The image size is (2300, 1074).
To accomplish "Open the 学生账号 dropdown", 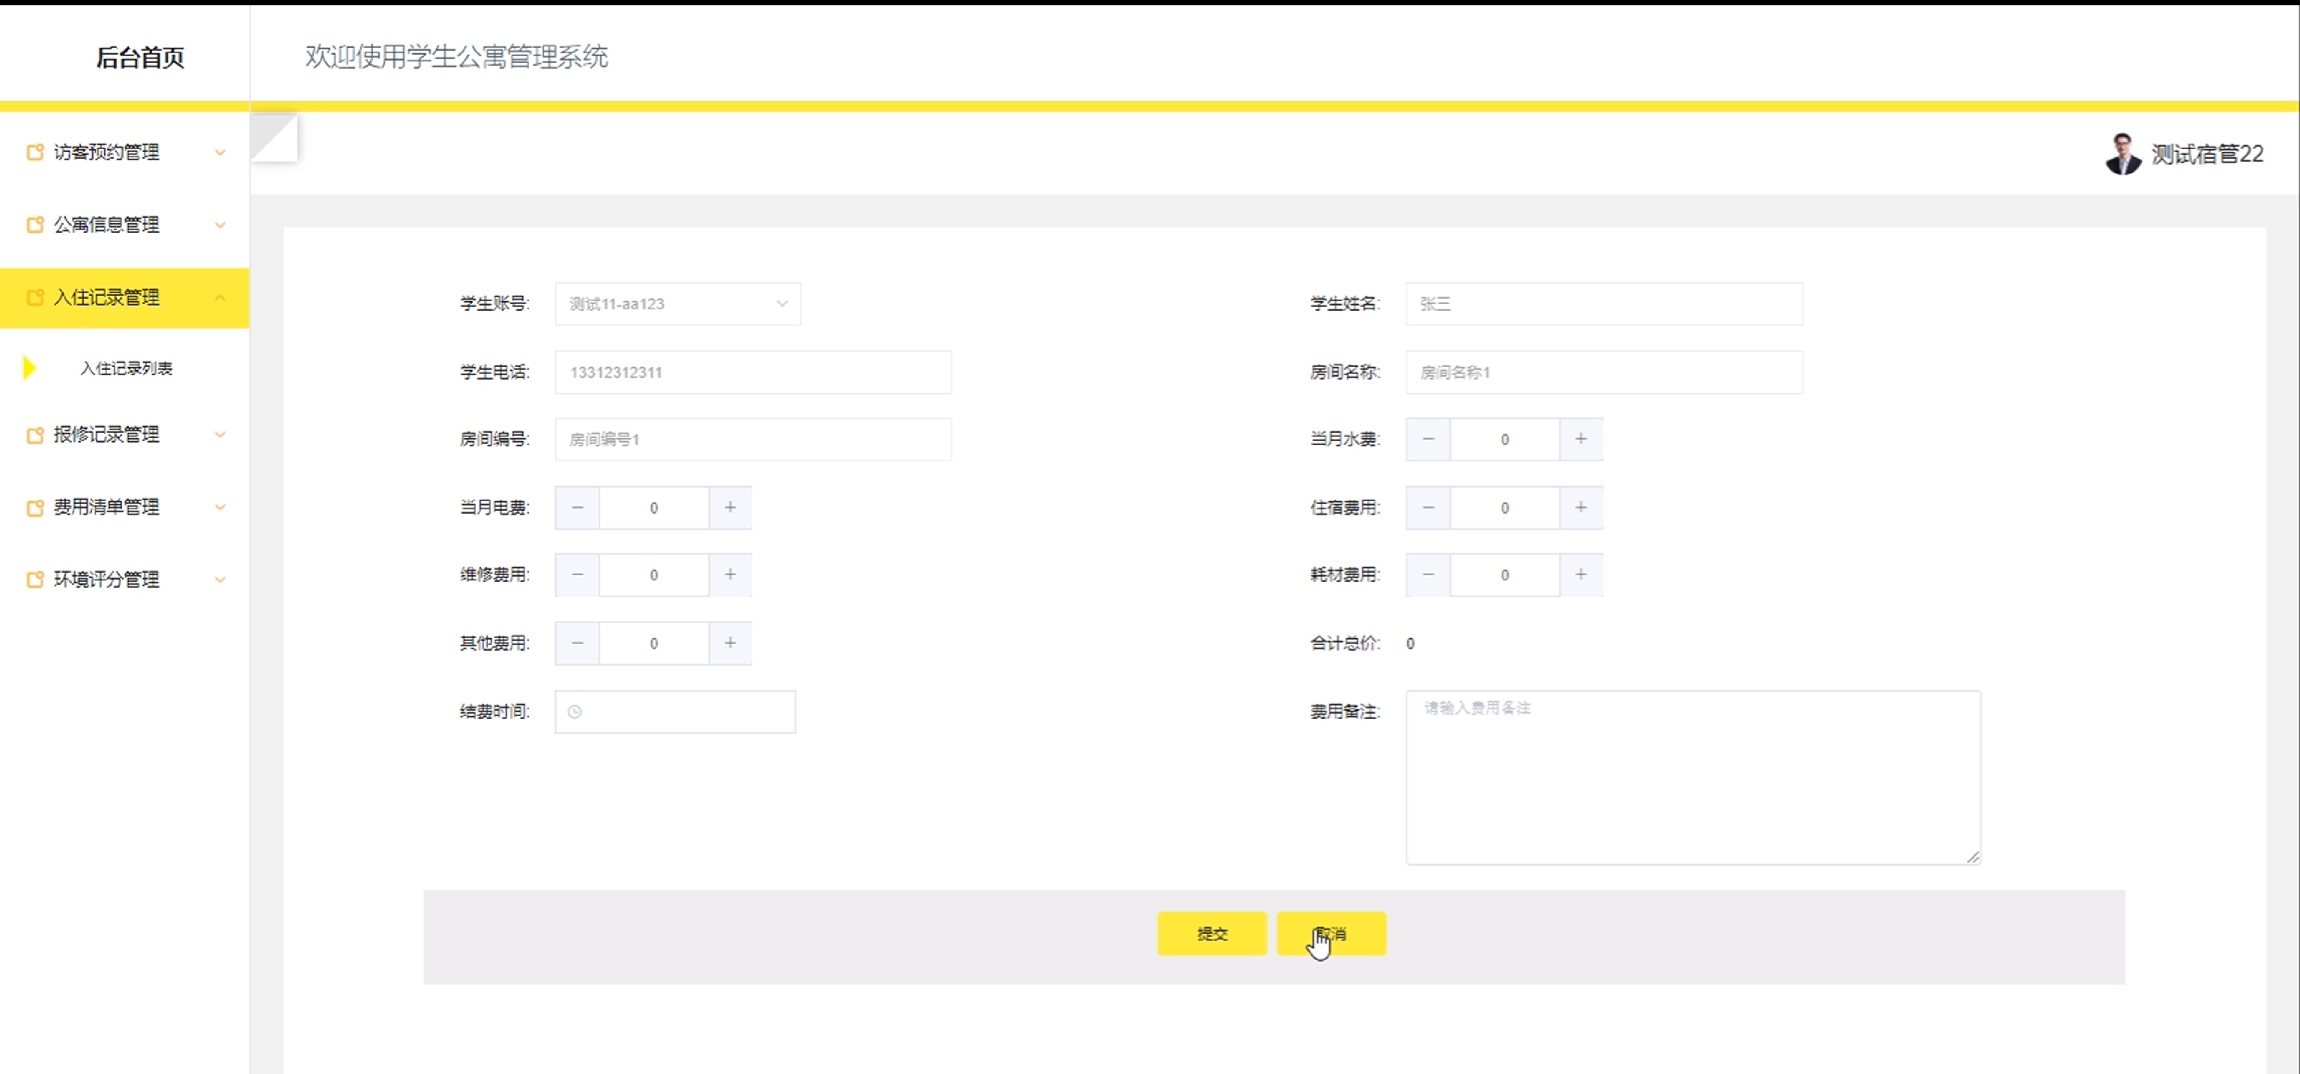I will (678, 304).
